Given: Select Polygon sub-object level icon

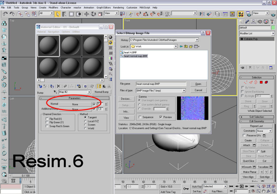Looking at the screenshot, I should coord(261,82).
